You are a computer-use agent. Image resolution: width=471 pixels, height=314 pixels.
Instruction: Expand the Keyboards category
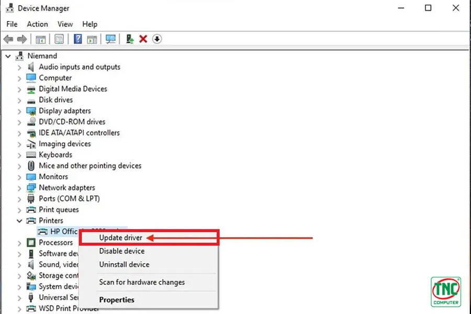pos(19,155)
